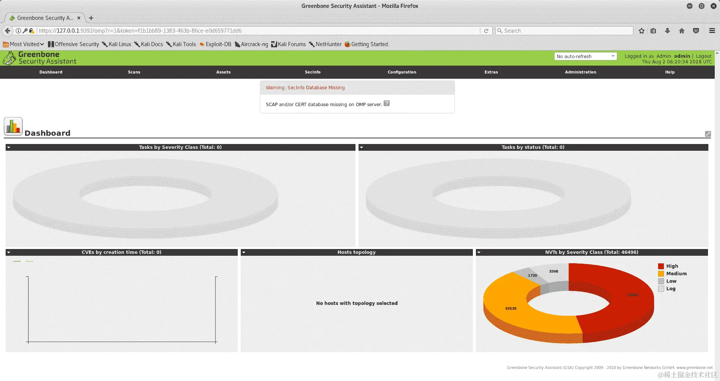Image resolution: width=720 pixels, height=381 pixels.
Task: Open the Firefox hamburger menu
Action: tap(712, 31)
